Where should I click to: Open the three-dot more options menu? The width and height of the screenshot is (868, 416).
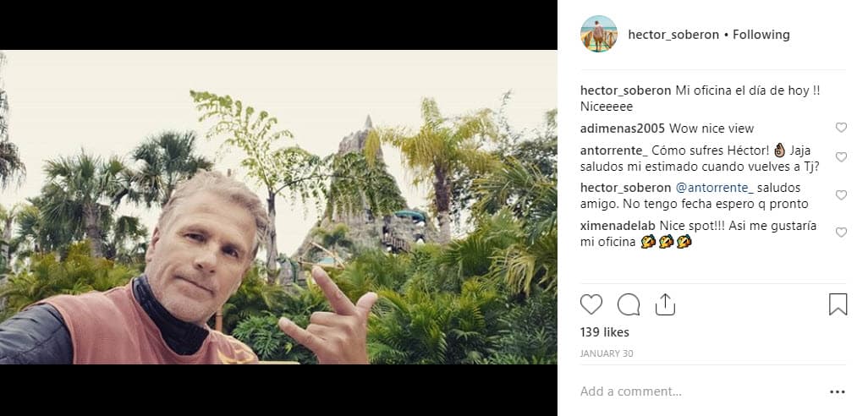point(838,391)
